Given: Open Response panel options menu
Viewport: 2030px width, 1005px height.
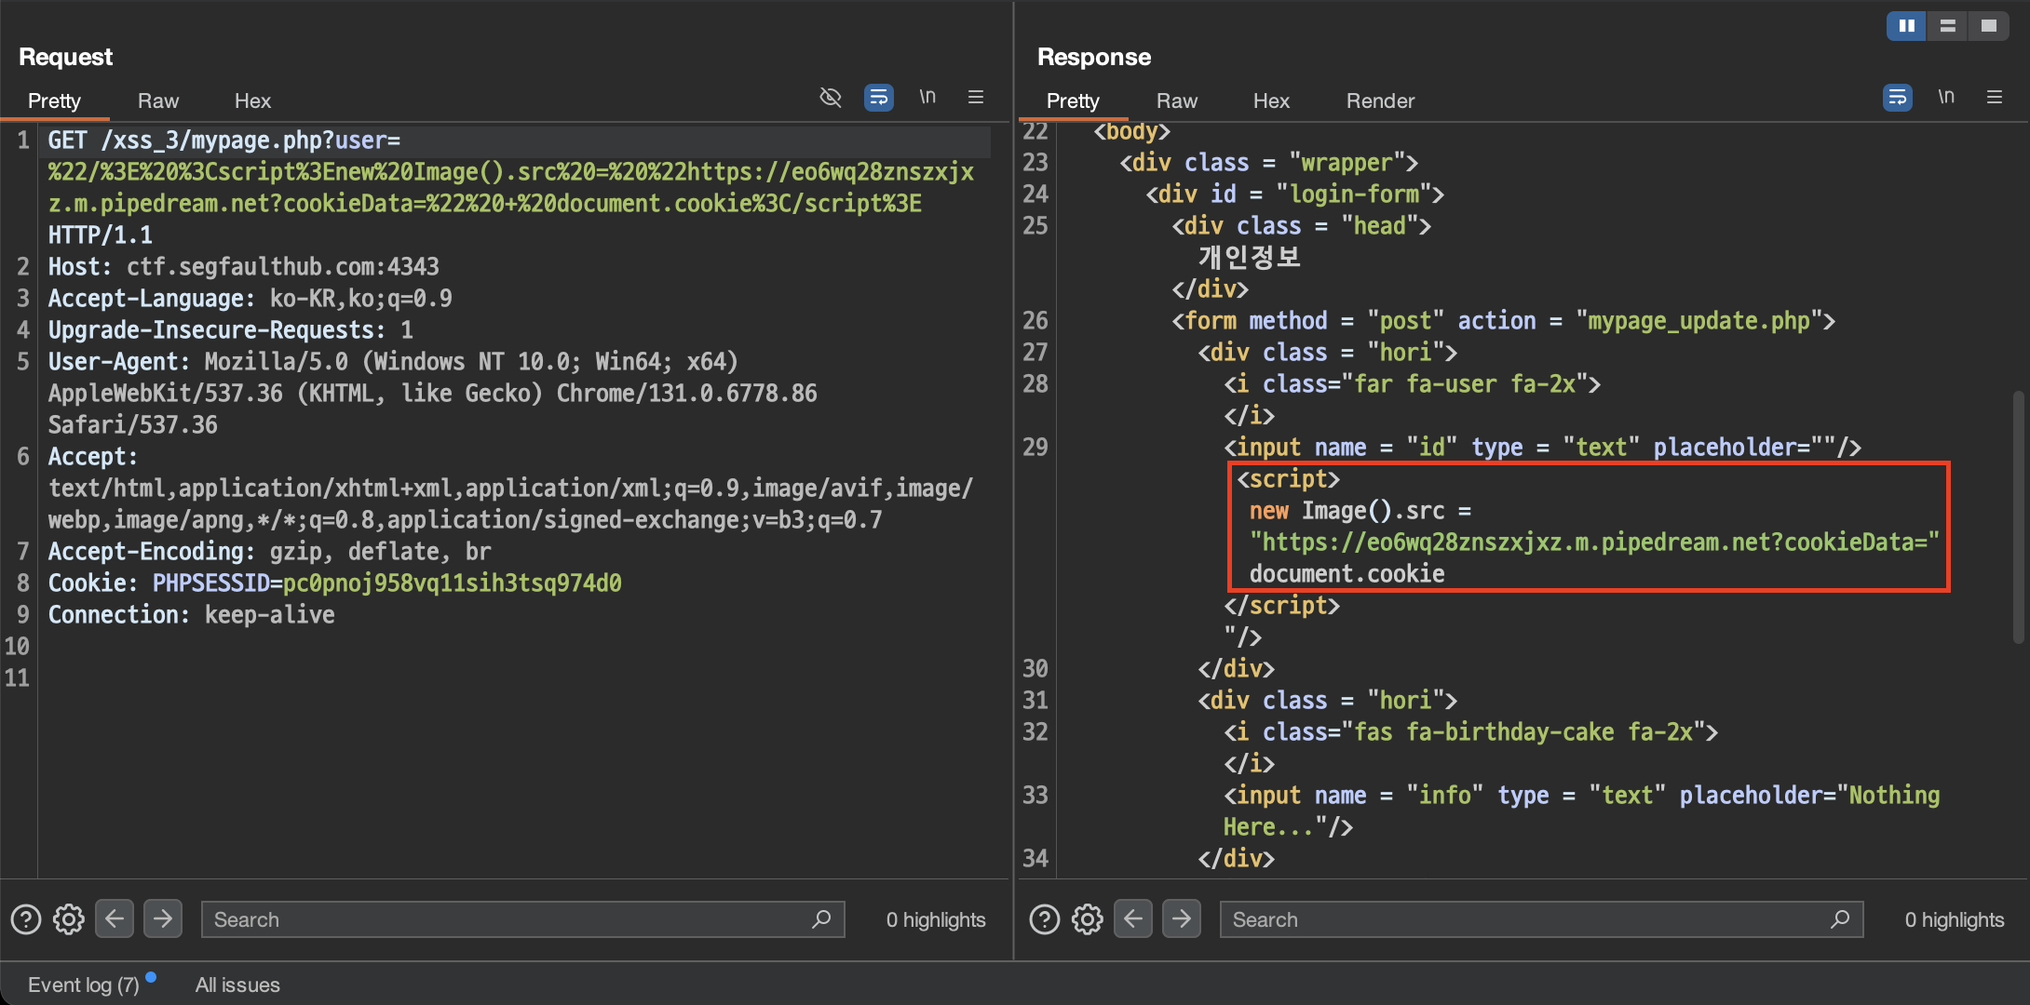Looking at the screenshot, I should coord(1995,97).
